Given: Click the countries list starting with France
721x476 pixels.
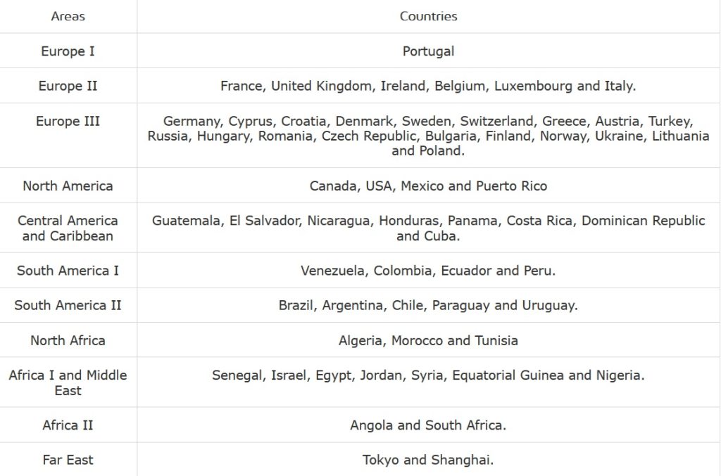Looking at the screenshot, I should (428, 86).
